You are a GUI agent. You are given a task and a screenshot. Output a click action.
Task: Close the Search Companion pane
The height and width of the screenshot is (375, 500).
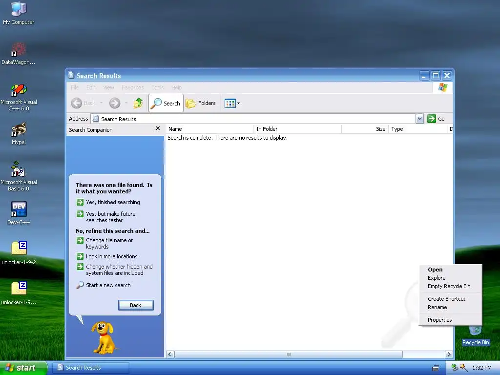[158, 128]
